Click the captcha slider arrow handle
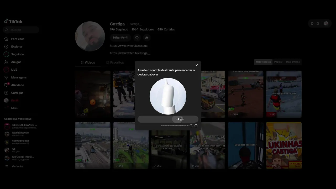The image size is (336, 189). pos(178,119)
